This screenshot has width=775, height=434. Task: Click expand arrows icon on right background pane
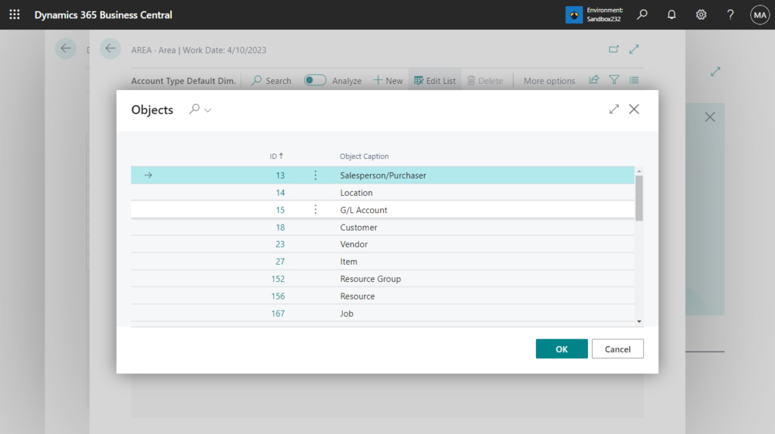coord(715,72)
